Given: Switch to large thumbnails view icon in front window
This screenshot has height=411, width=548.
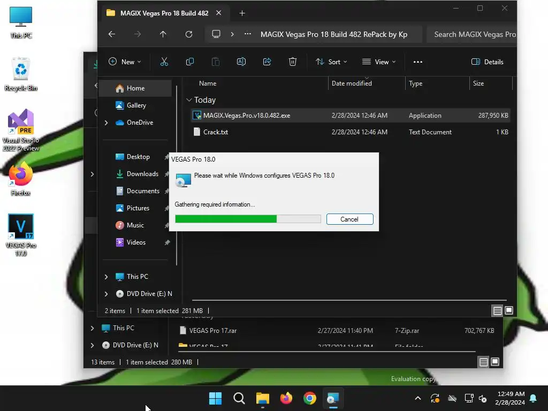Looking at the screenshot, I should click(509, 310).
